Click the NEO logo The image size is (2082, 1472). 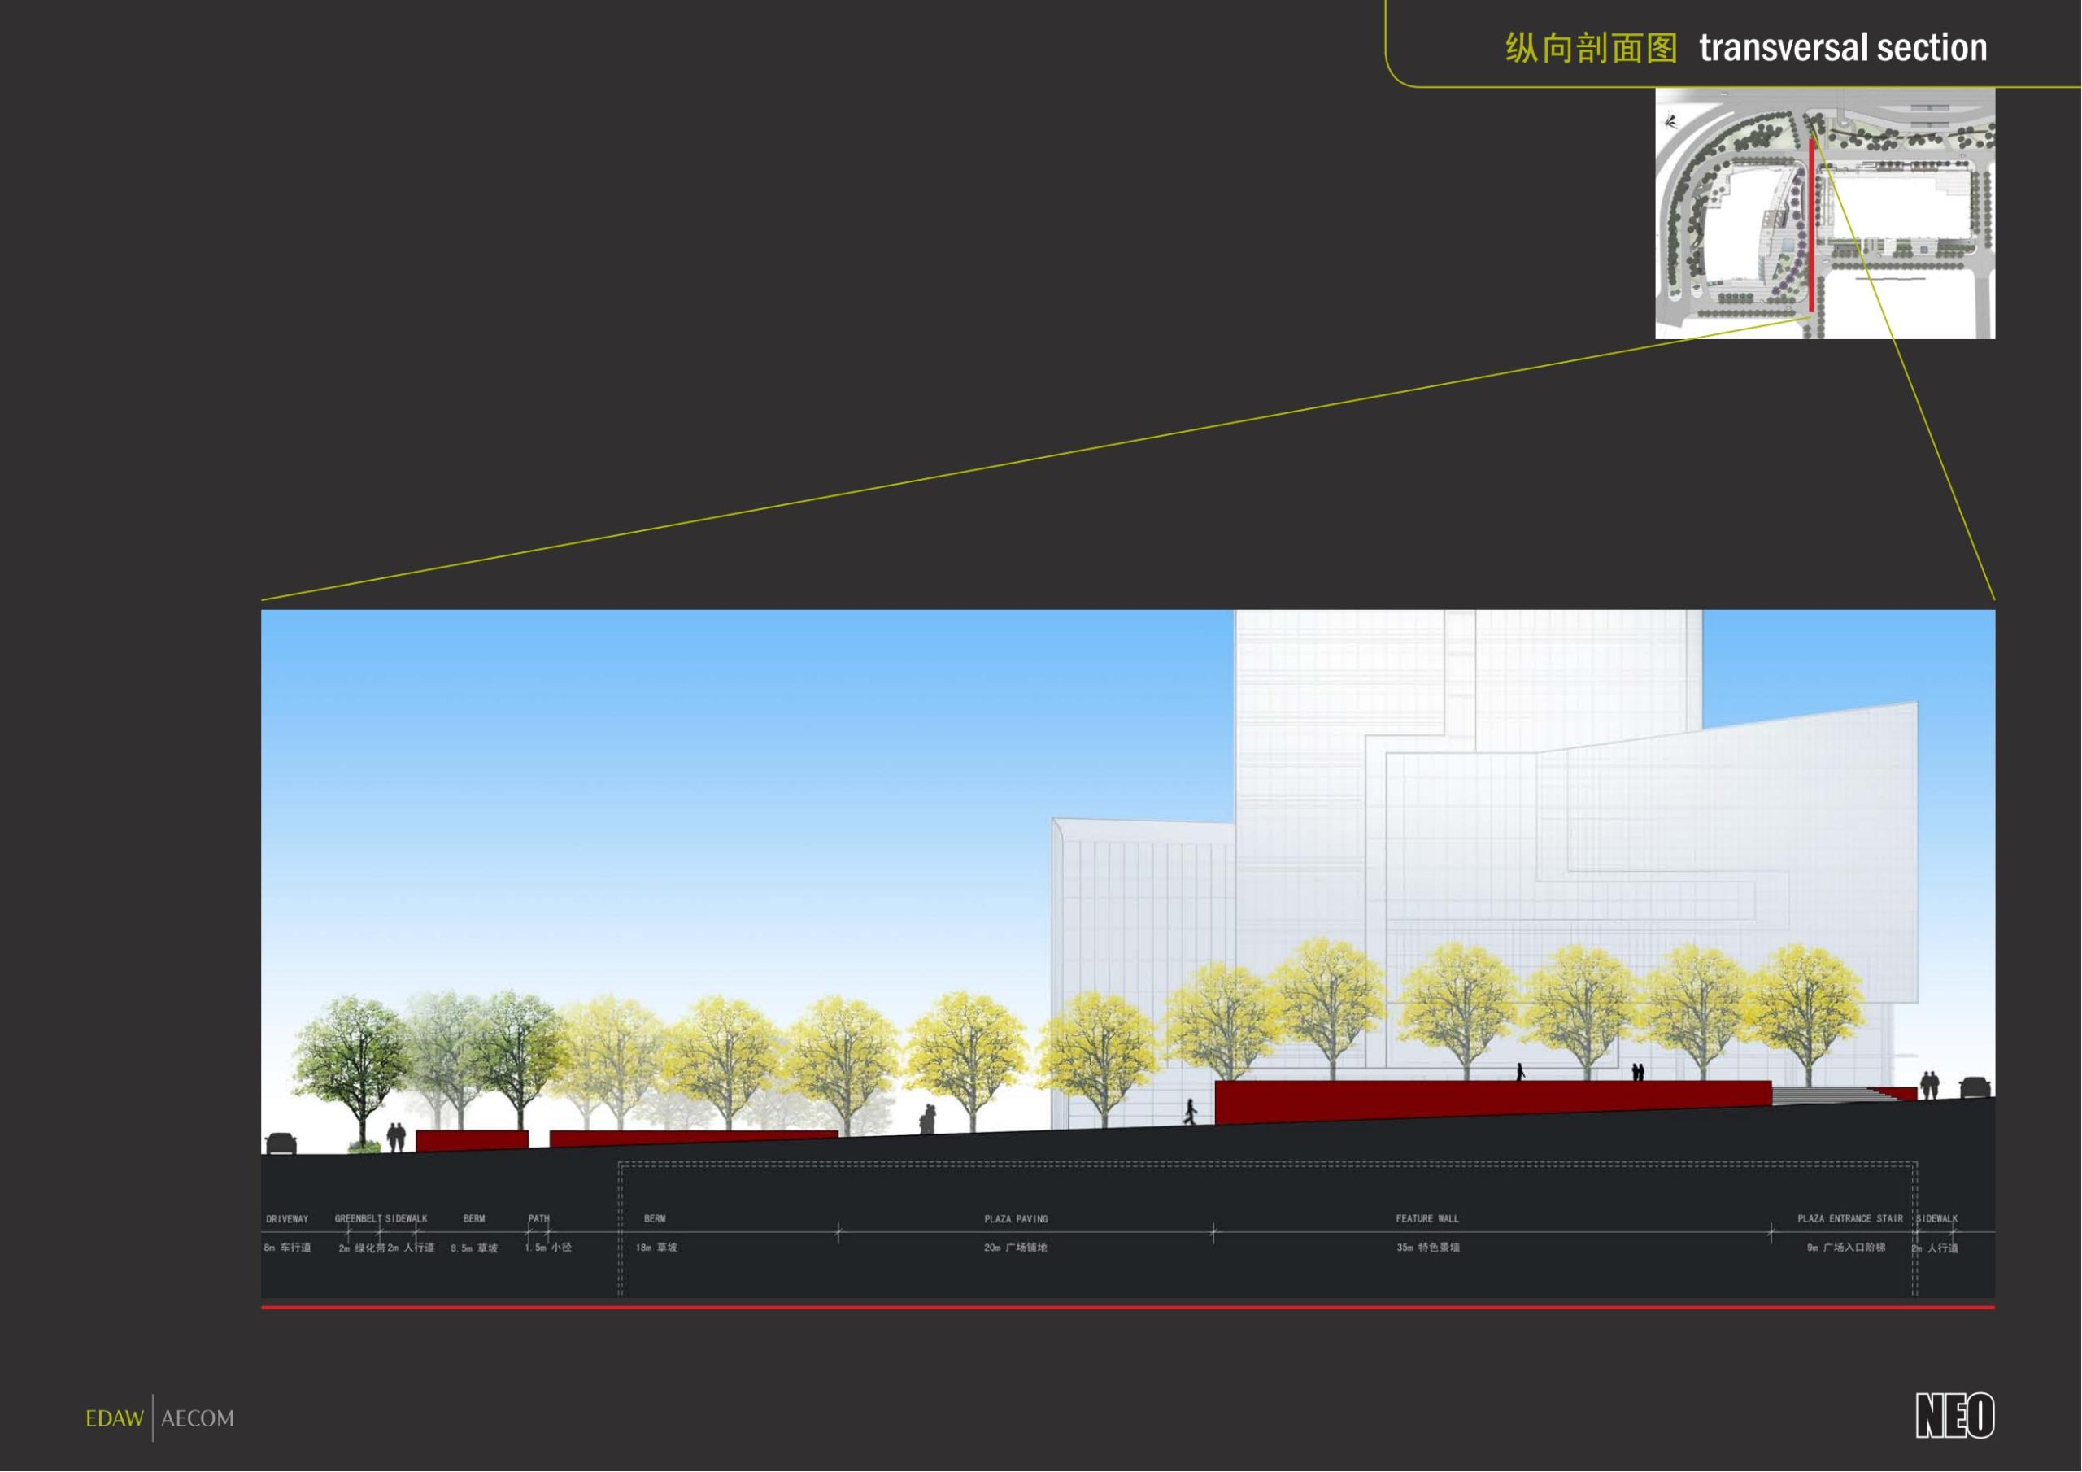click(1955, 1416)
